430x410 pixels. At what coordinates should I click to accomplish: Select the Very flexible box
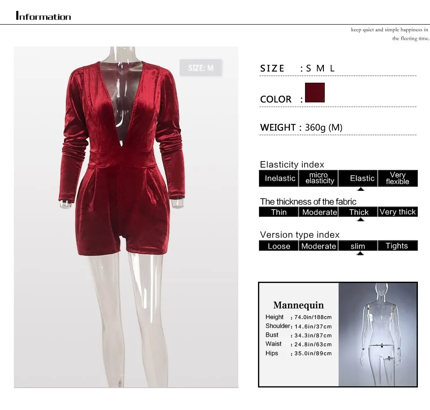[398, 178]
